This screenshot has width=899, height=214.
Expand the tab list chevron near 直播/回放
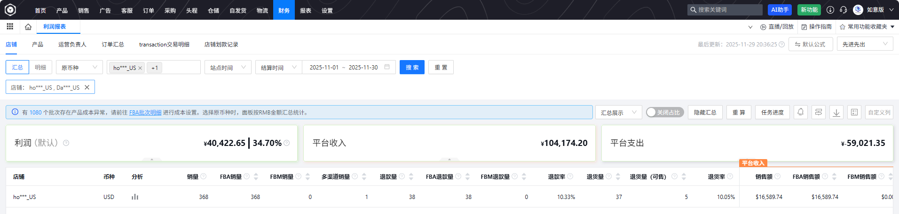click(x=750, y=27)
